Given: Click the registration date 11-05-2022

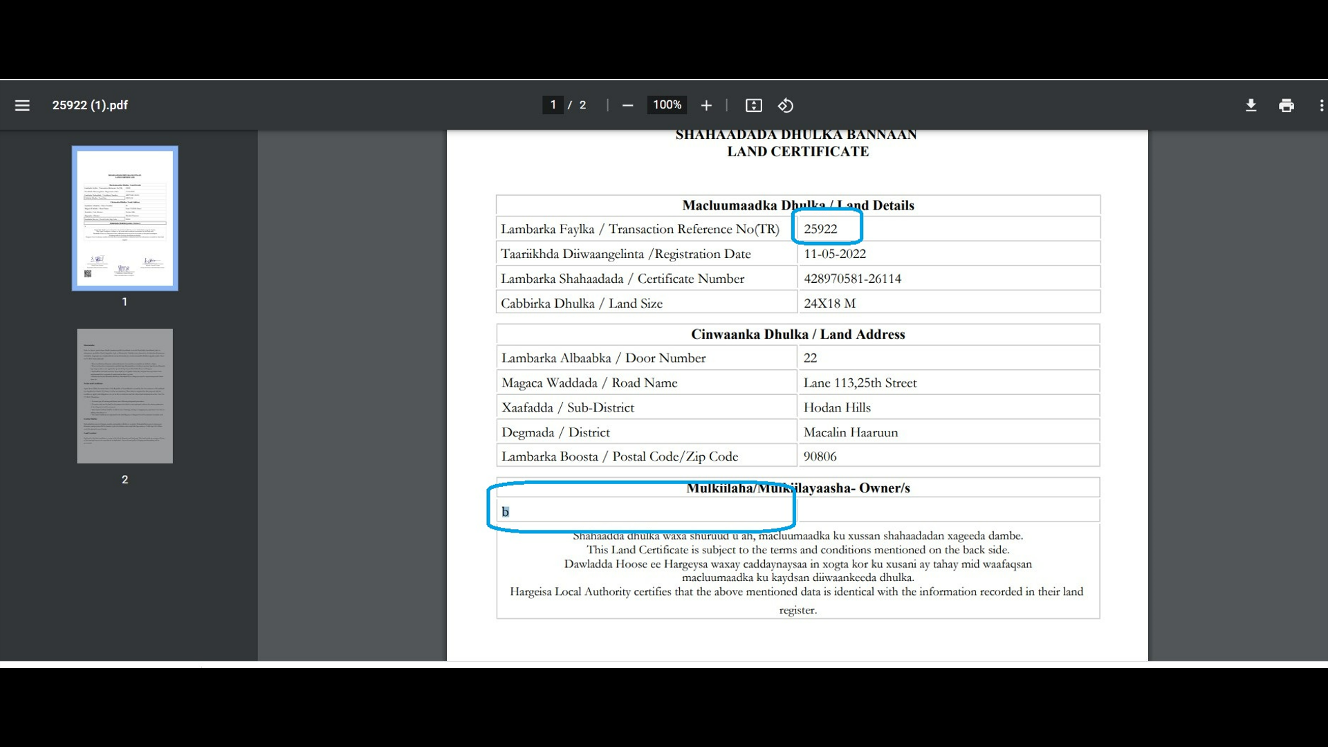Looking at the screenshot, I should [x=835, y=254].
